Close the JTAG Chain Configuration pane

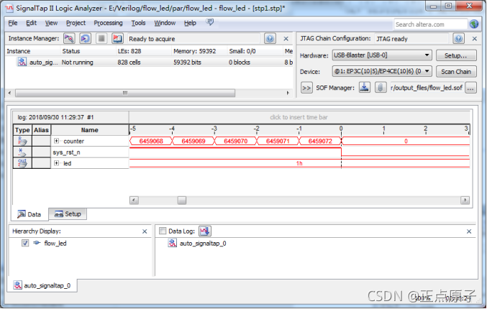(475, 39)
